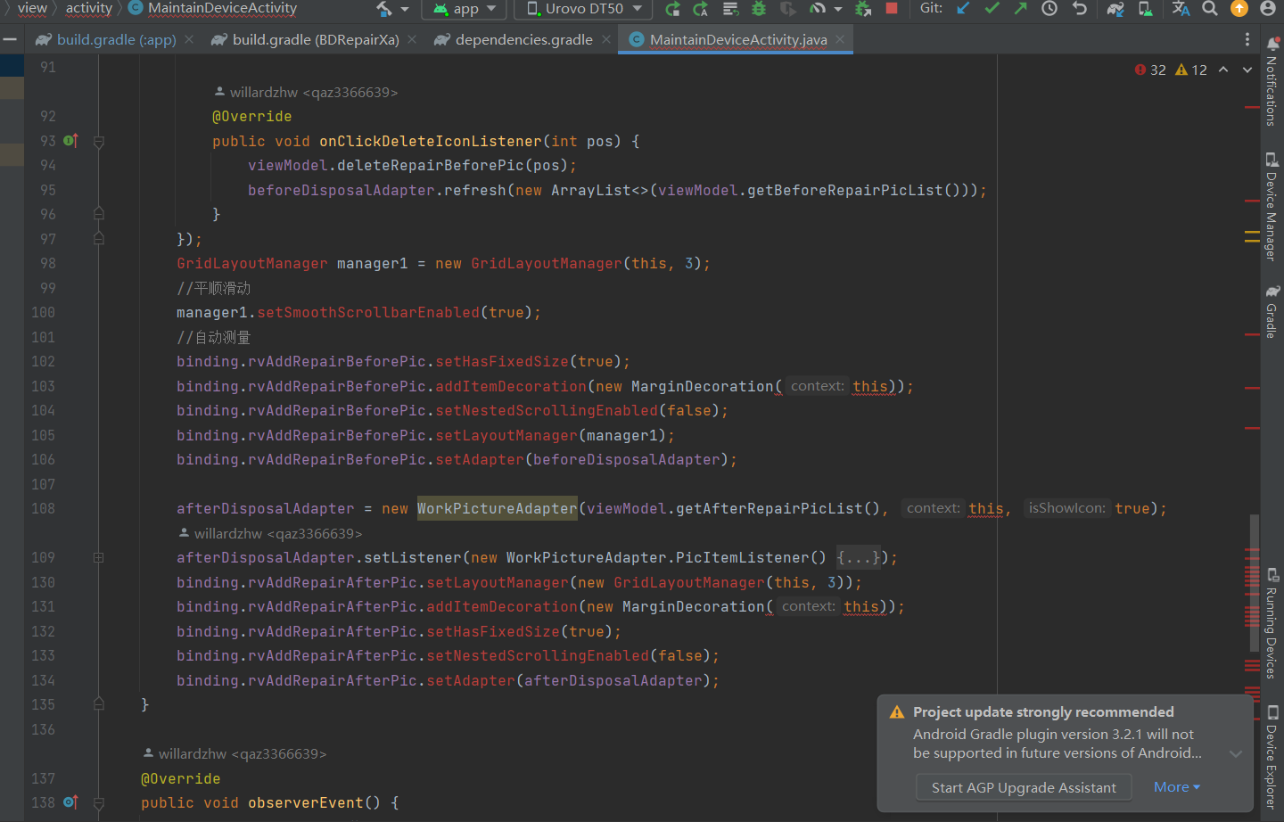
Task: Click the override gutter icon on line 138
Action: pyautogui.click(x=71, y=802)
